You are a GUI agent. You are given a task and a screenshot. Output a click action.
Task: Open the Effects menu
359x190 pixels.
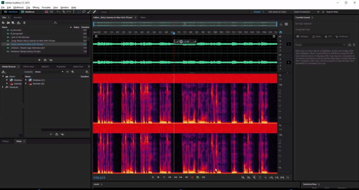(36, 7)
